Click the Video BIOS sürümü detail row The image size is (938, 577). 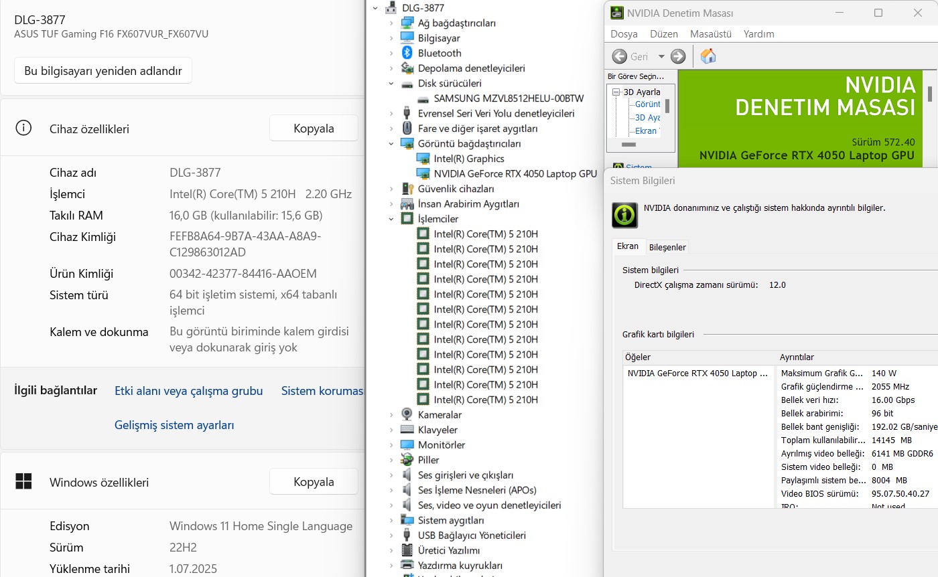click(858, 494)
